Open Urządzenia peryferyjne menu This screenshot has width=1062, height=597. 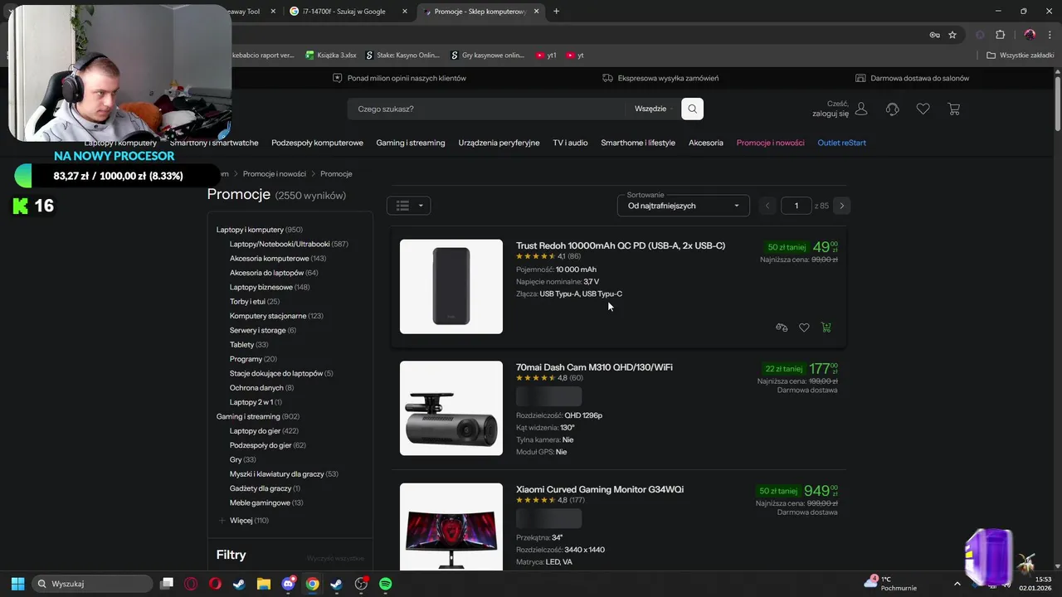[499, 143]
